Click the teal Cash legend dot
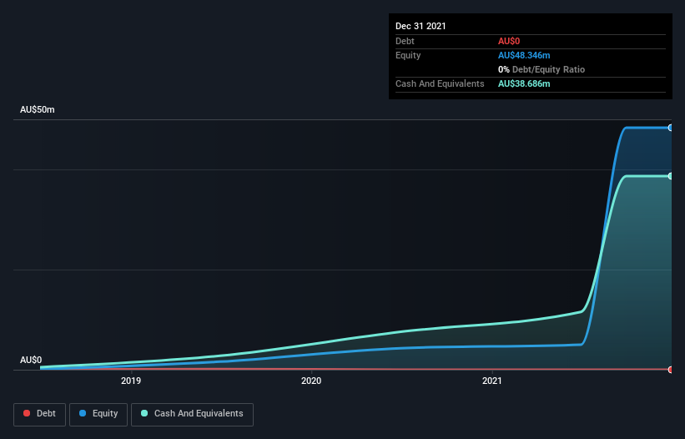Viewport: 685px width, 439px height. point(144,413)
